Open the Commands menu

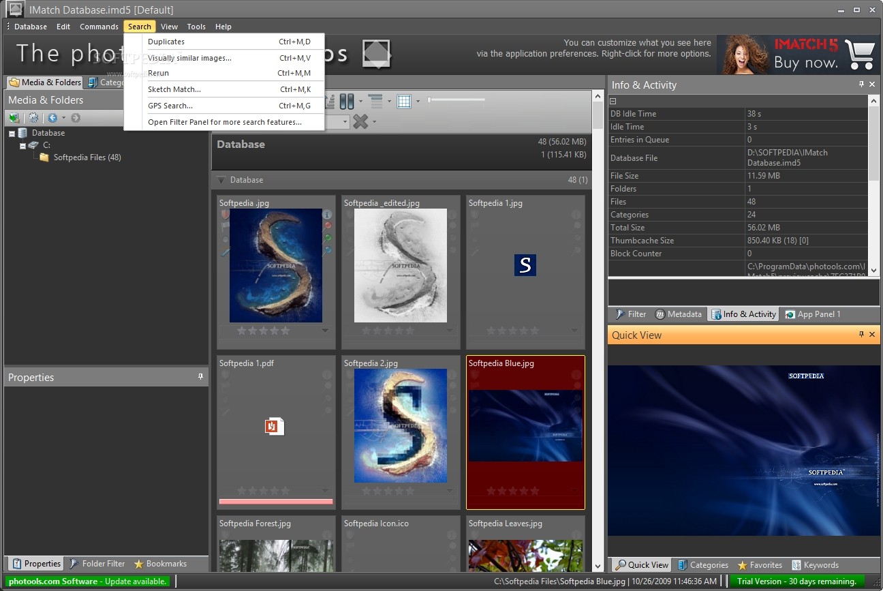pyautogui.click(x=99, y=27)
